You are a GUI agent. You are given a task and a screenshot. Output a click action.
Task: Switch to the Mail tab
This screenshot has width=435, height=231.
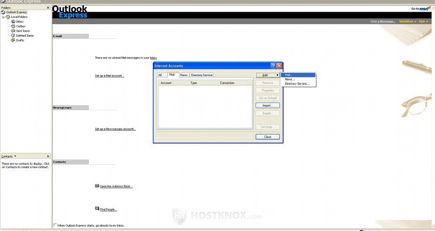point(172,75)
